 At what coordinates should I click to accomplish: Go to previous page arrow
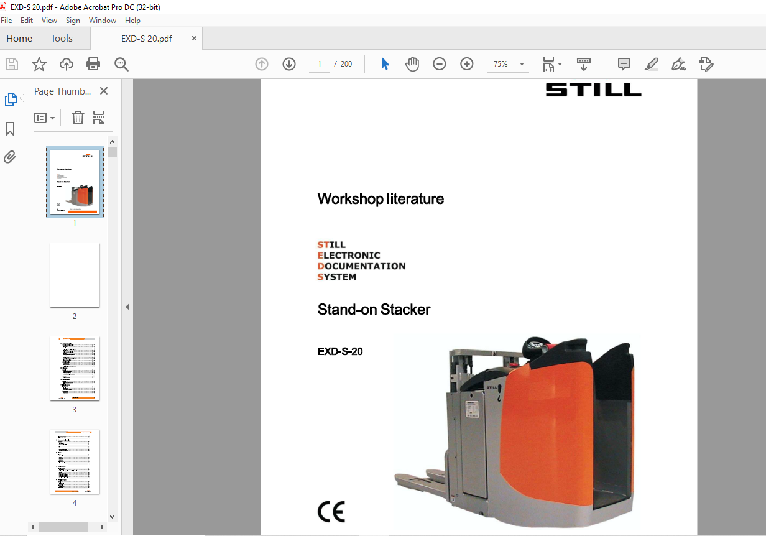pyautogui.click(x=262, y=64)
